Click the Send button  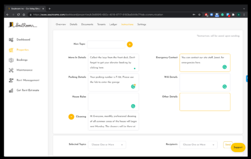[228, 145]
